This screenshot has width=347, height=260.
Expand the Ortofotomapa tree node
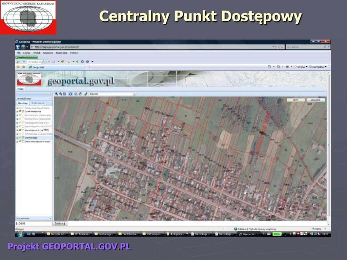[x=17, y=138]
